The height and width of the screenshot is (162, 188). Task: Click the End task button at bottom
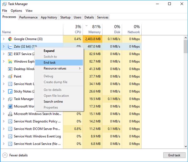pos(174,155)
